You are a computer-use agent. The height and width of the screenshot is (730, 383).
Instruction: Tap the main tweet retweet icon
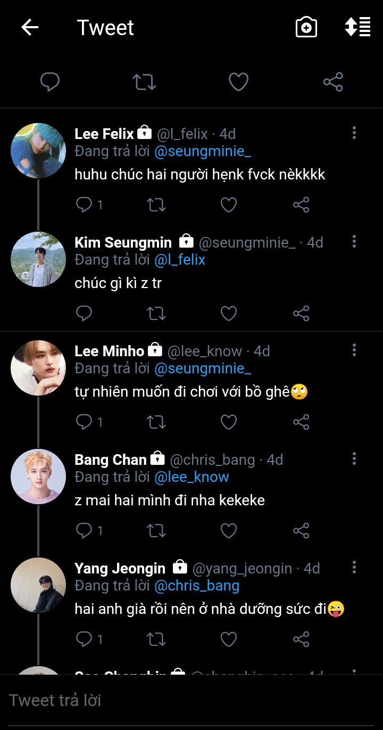144,82
